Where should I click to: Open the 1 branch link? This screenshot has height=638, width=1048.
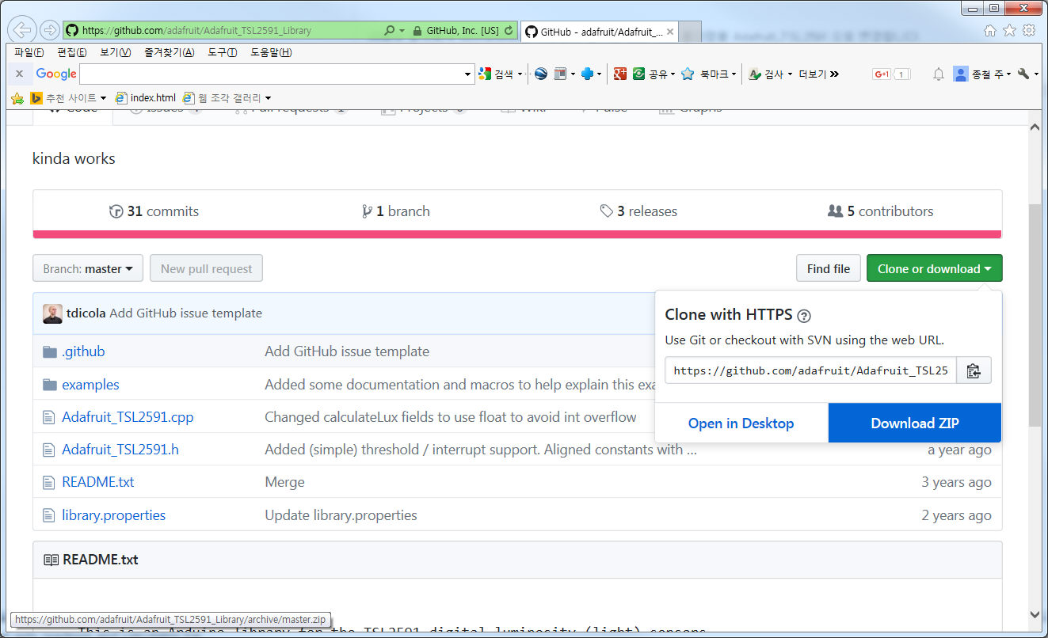[x=395, y=211]
